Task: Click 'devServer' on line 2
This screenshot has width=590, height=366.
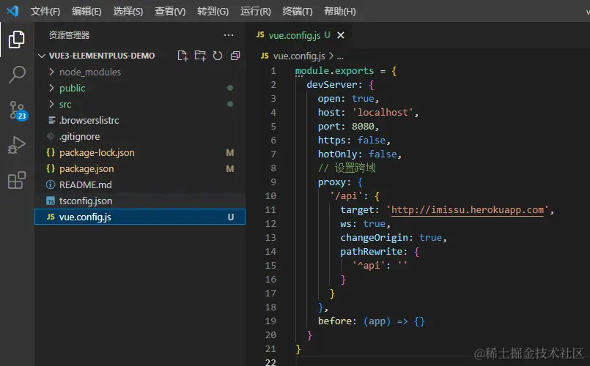Action: tap(331, 85)
